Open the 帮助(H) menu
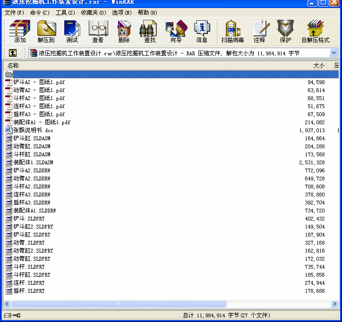This screenshot has height=322, width=342. pyautogui.click(x=147, y=13)
